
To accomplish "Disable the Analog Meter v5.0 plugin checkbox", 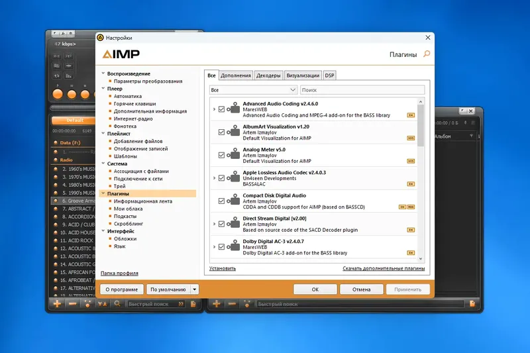I will click(221, 155).
